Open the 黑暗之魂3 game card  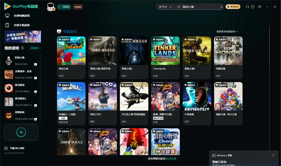tap(197, 57)
